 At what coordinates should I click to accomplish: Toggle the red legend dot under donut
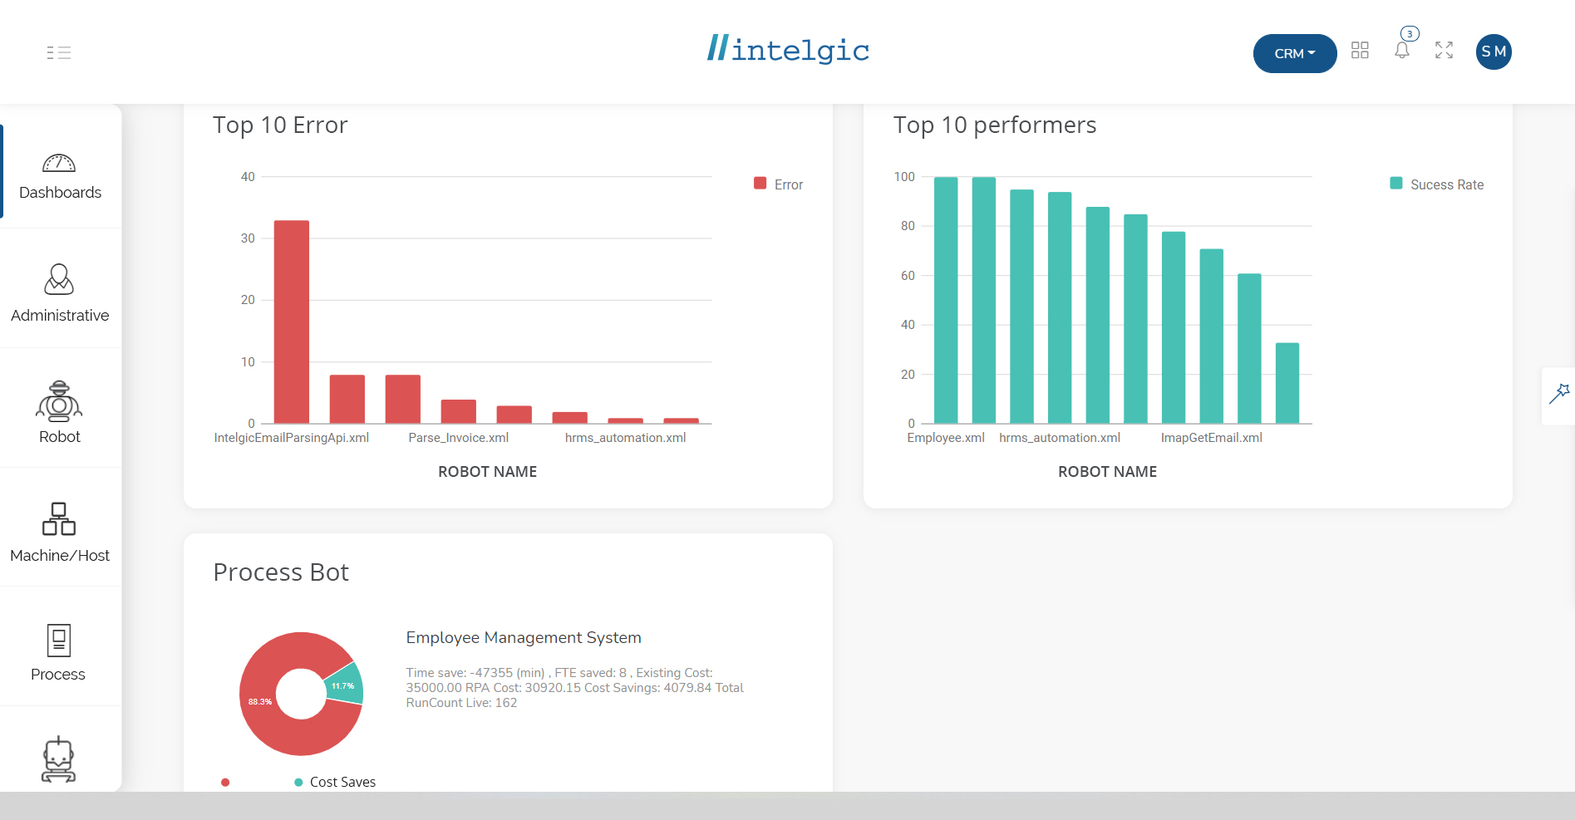coord(225,783)
